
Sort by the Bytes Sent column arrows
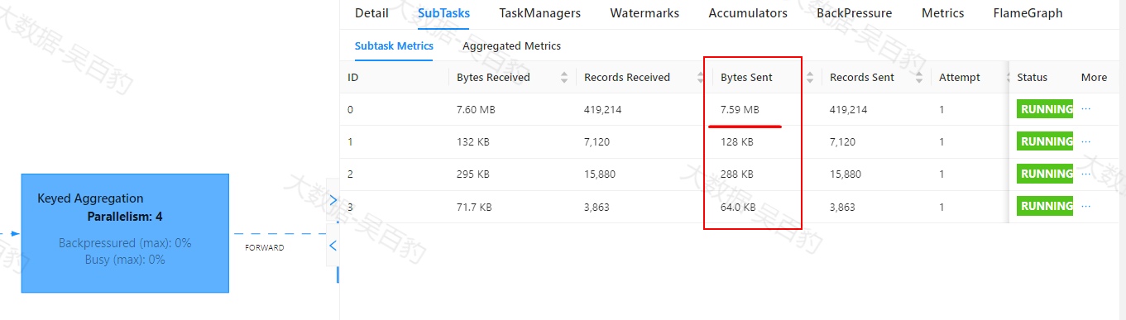point(810,78)
